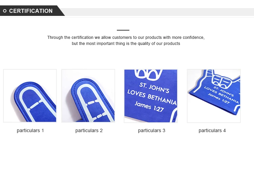Click the 'particulars 2' caption
Viewport: 254px width, 172px height.
[89, 130]
